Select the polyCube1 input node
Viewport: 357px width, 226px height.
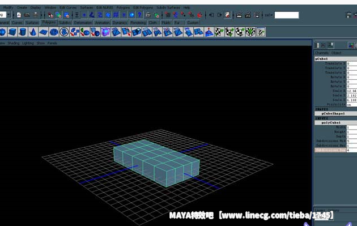pos(335,122)
